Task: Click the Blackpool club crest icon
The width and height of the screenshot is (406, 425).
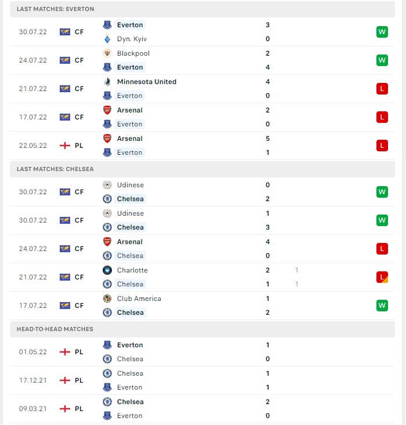Action: 107,53
